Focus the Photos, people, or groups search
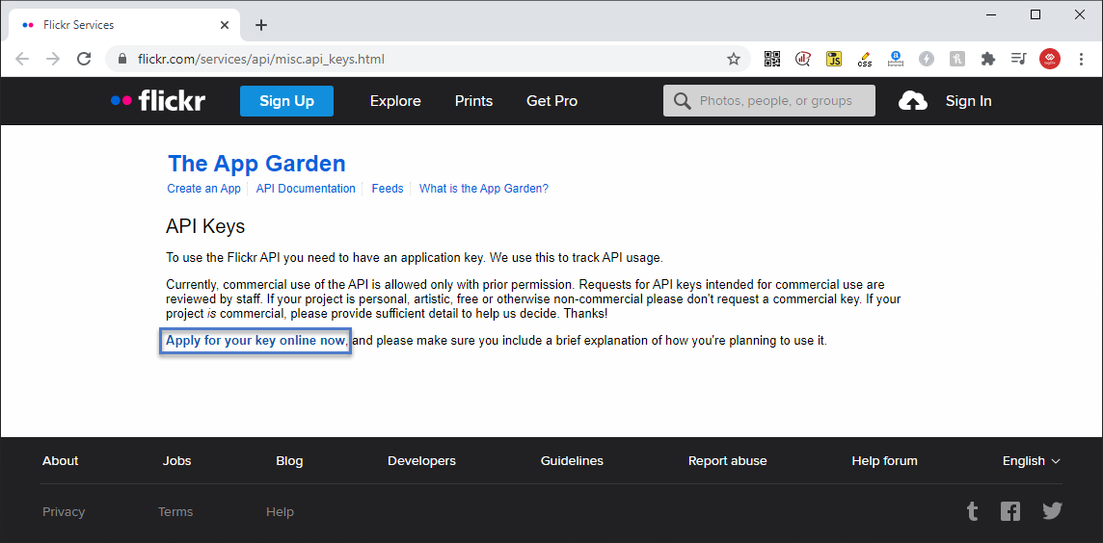 click(768, 100)
